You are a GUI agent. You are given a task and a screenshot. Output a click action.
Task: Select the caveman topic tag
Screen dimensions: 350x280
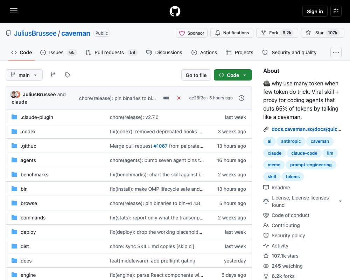pyautogui.click(x=320, y=141)
